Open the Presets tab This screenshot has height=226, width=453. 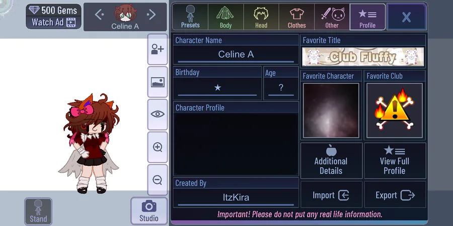click(190, 17)
